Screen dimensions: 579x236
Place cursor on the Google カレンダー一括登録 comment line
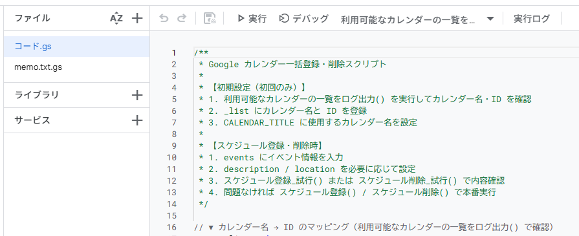coord(292,64)
